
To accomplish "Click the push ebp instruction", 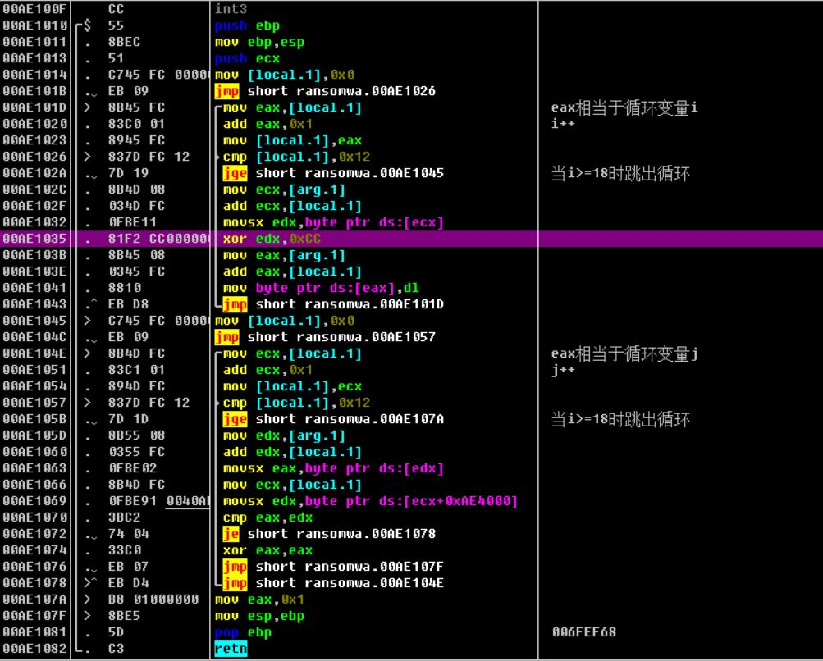I will 247,25.
